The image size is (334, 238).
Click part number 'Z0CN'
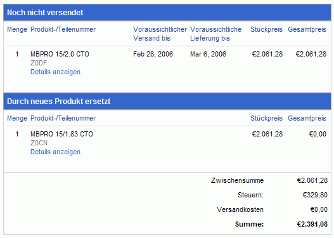39,143
